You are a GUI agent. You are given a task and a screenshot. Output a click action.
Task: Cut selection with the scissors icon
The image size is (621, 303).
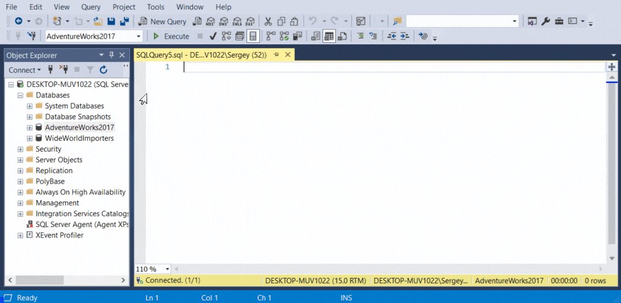pos(268,21)
